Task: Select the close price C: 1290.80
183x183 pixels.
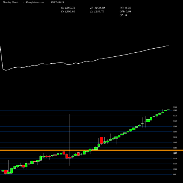Action: click(68, 12)
